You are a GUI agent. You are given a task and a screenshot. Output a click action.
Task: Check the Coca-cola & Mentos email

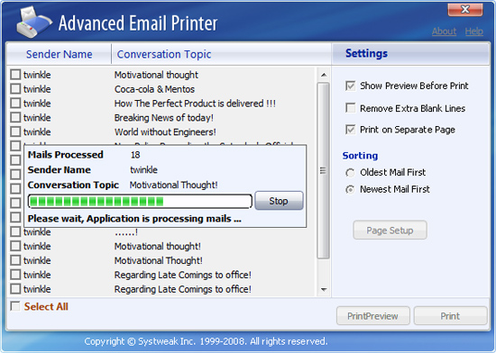pos(15,89)
